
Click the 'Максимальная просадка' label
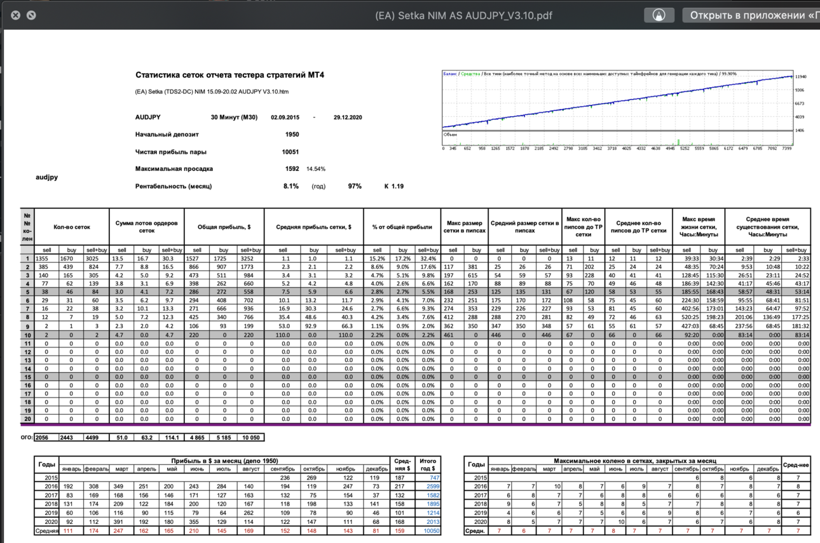point(174,169)
